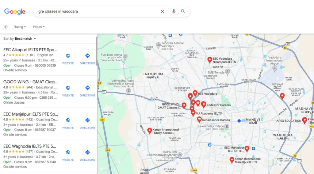The width and height of the screenshot is (314, 174).
Task: Open the EEC Waghodia IELTS PTE listing title
Action: [29, 146]
